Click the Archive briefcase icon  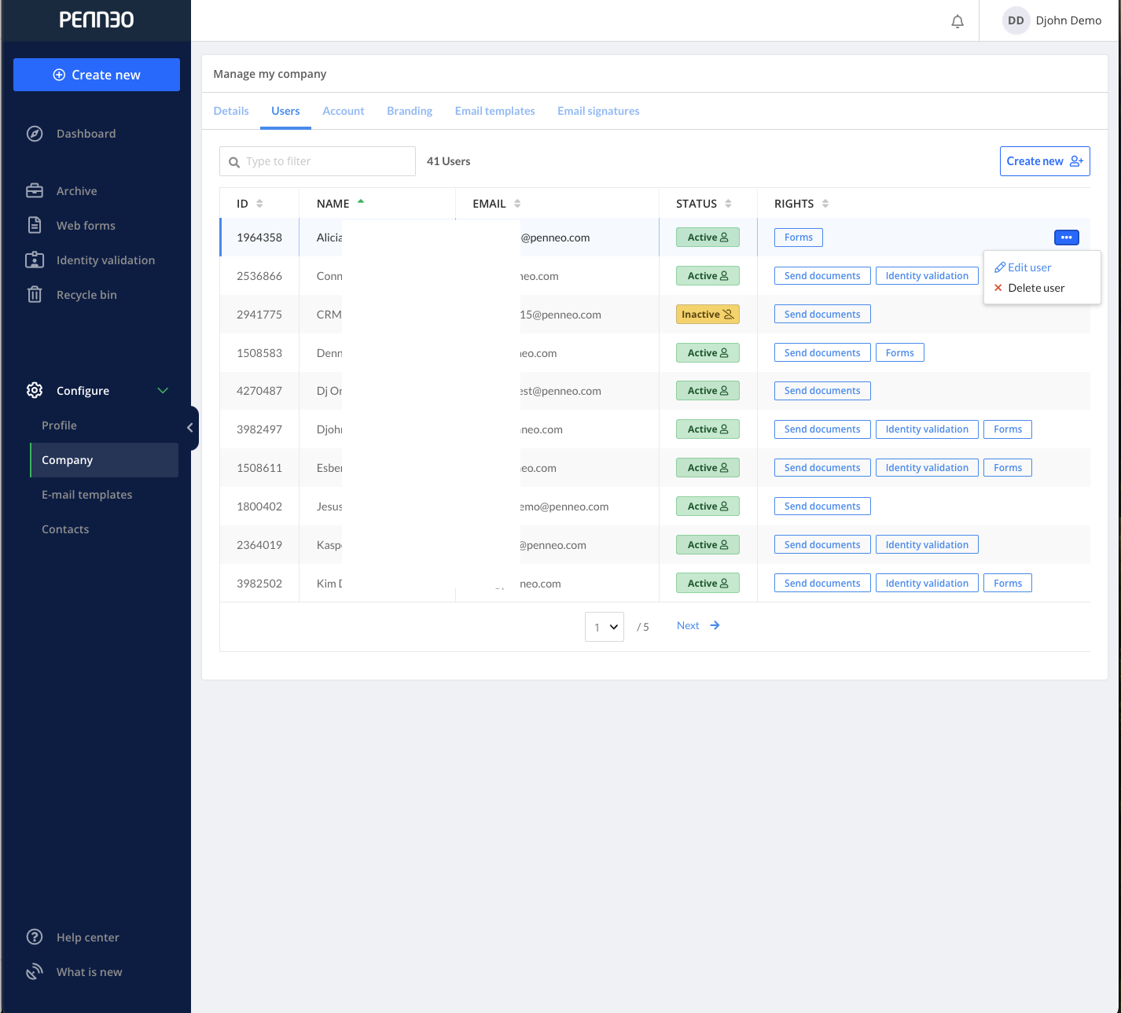[35, 191]
